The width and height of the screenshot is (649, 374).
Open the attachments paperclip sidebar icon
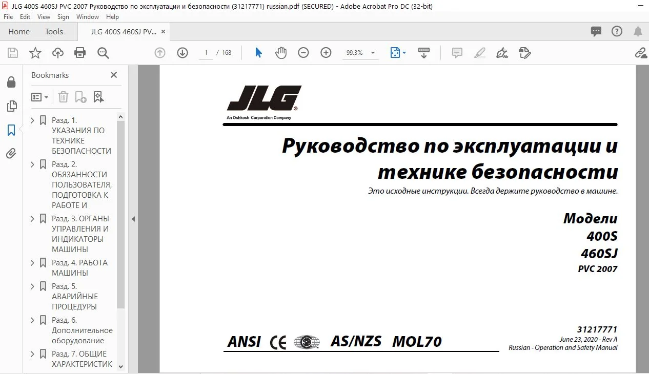click(x=11, y=154)
